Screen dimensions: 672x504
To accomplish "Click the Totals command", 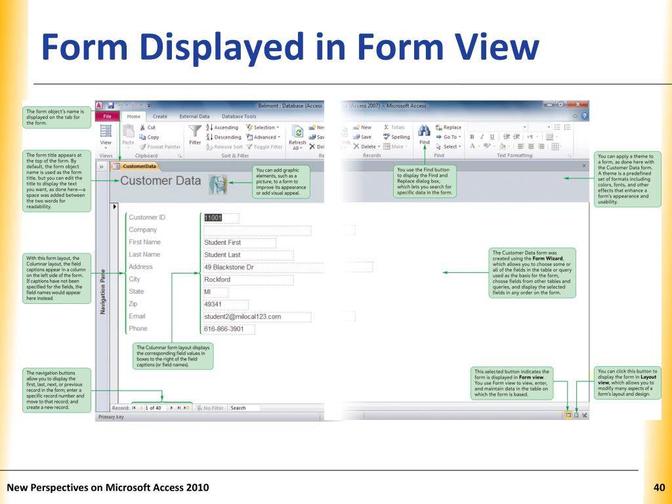I will pos(394,127).
